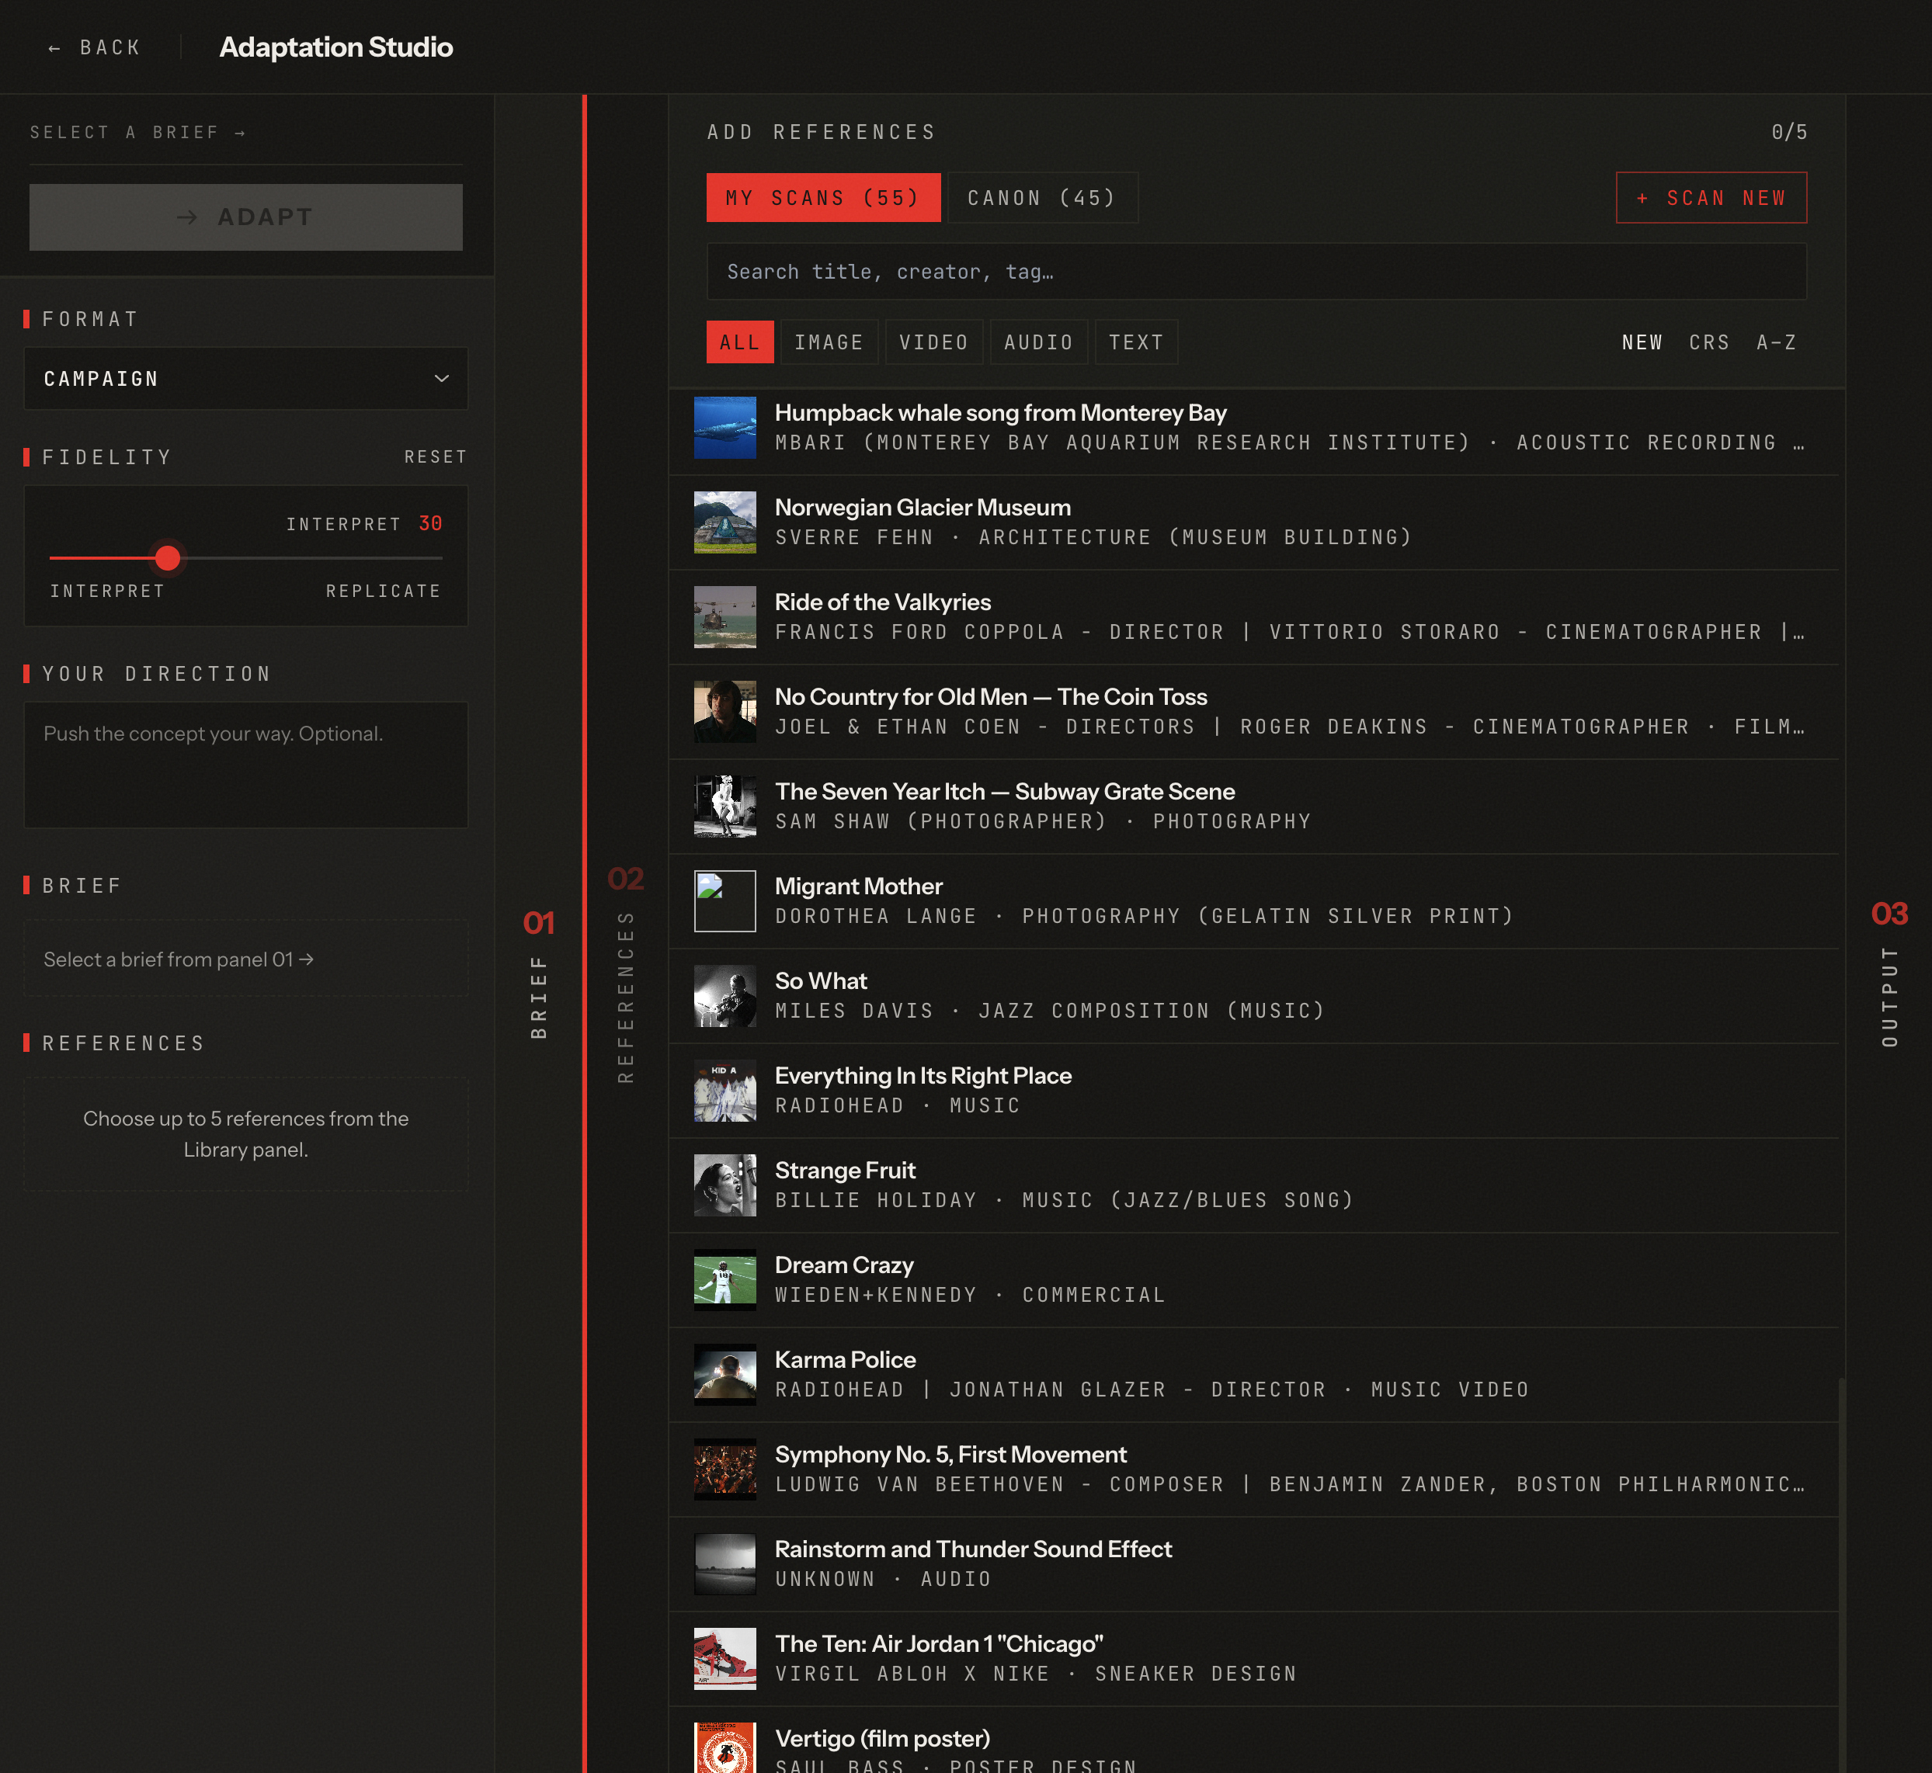Add 'Rainstorm and Thunder Sound Effect' title
The image size is (1932, 1773).
coord(973,1549)
